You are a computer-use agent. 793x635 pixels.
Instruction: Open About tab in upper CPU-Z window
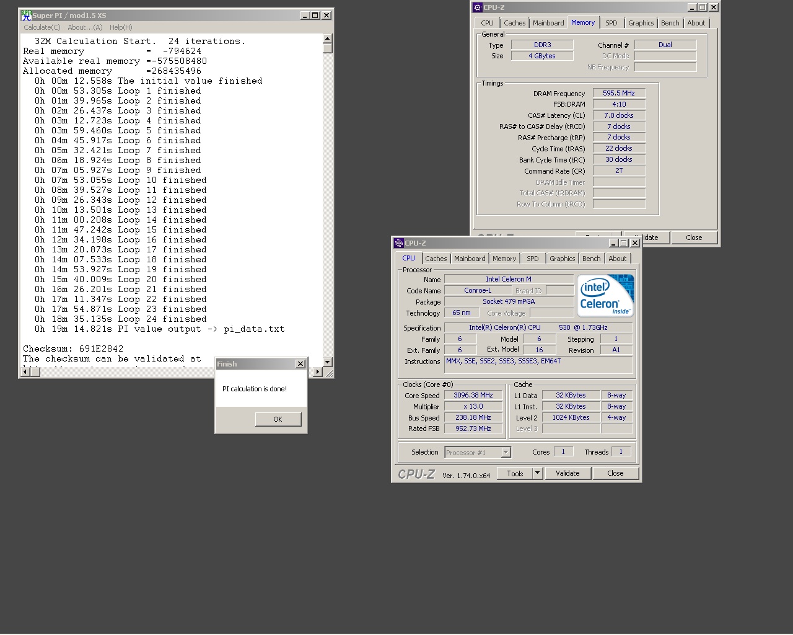[x=696, y=23]
